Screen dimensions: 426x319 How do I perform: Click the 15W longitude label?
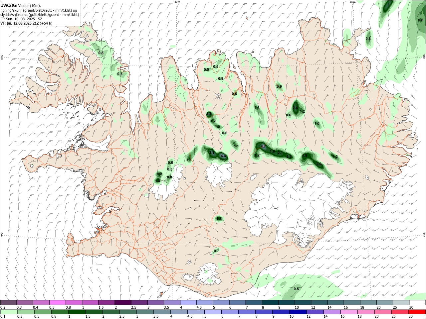coord(353,2)
